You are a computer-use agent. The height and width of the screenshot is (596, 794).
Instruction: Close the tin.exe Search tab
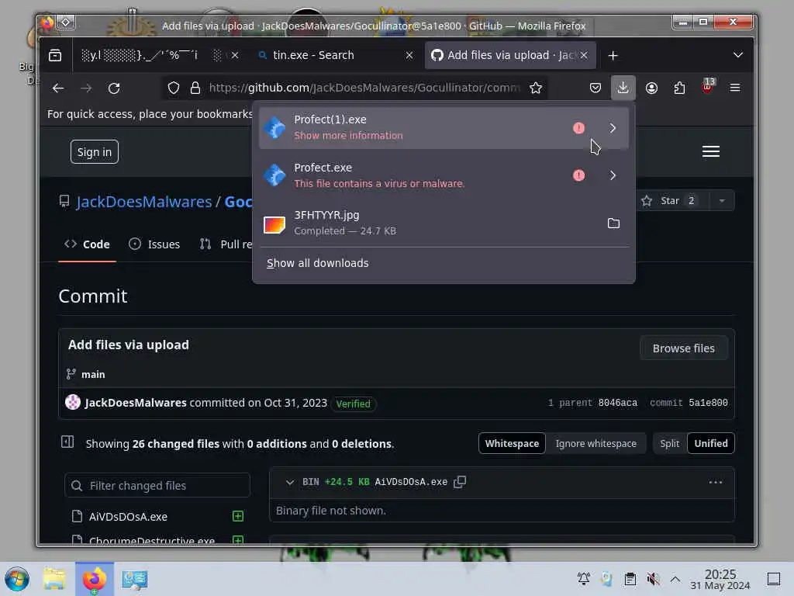[409, 55]
